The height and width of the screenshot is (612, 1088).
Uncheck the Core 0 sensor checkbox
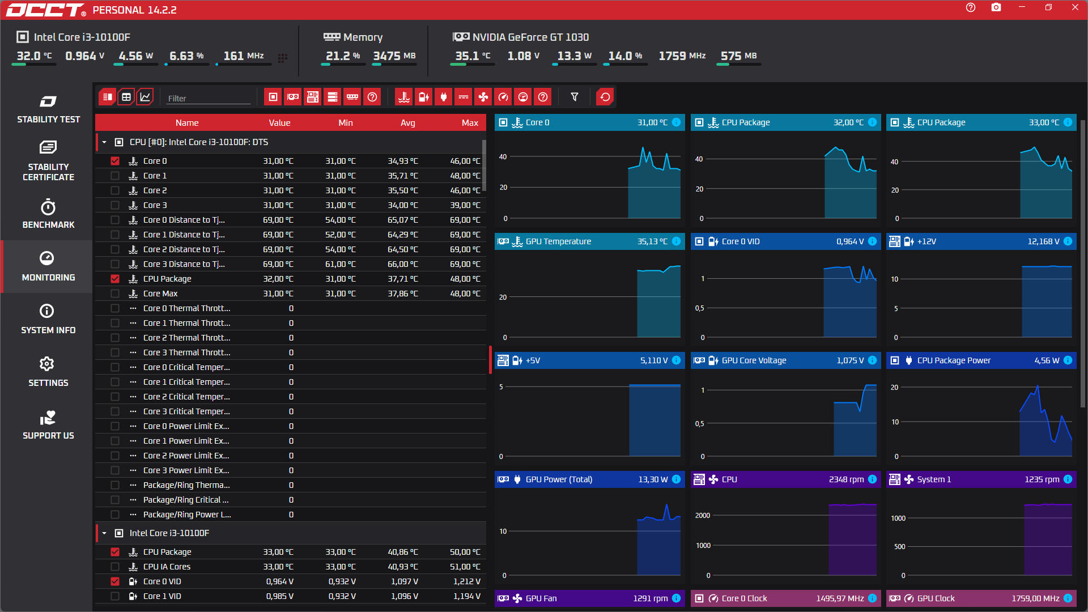click(115, 161)
